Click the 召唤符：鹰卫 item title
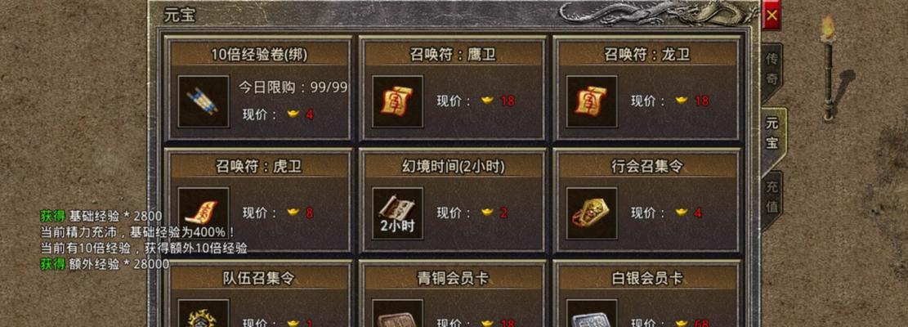Viewport: 908px width, 327px height. click(452, 55)
